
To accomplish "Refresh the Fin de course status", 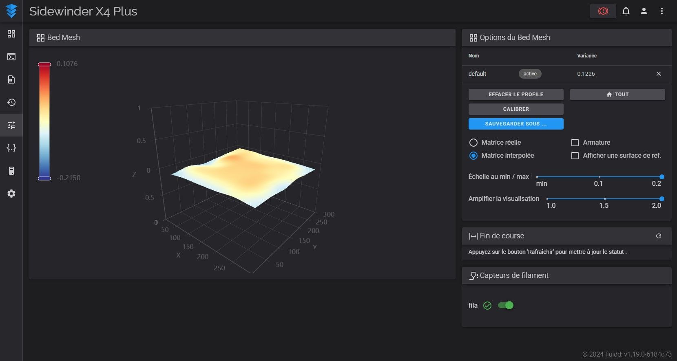I will (x=659, y=236).
